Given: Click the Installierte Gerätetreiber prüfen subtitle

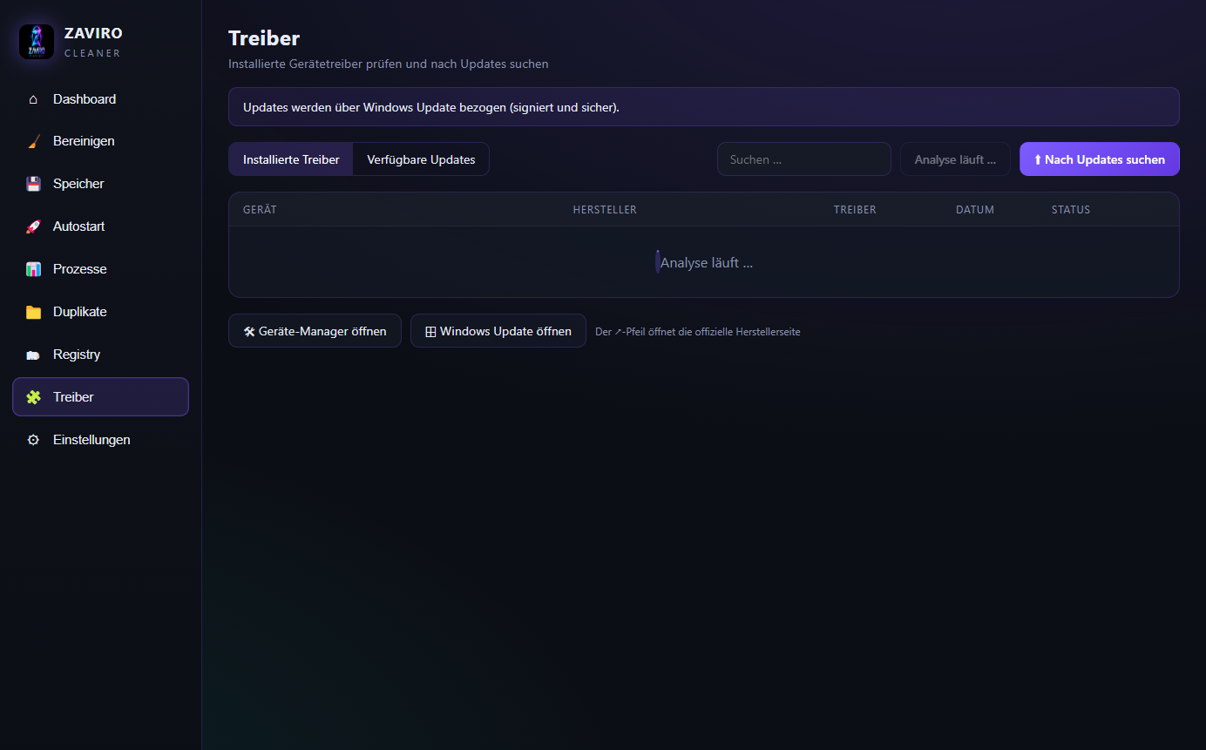Looking at the screenshot, I should tap(389, 64).
